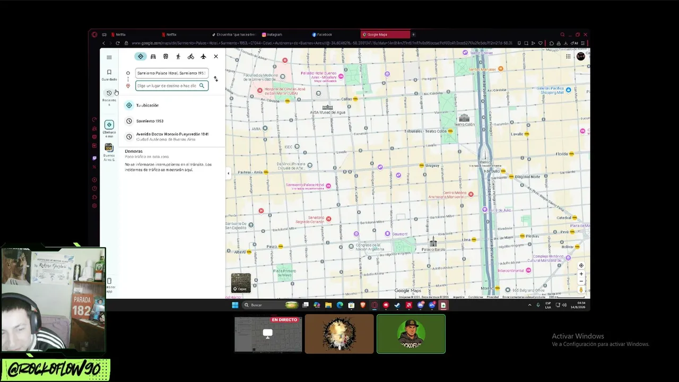Select Tu ubicación suggestion
The height and width of the screenshot is (382, 679).
point(172,106)
